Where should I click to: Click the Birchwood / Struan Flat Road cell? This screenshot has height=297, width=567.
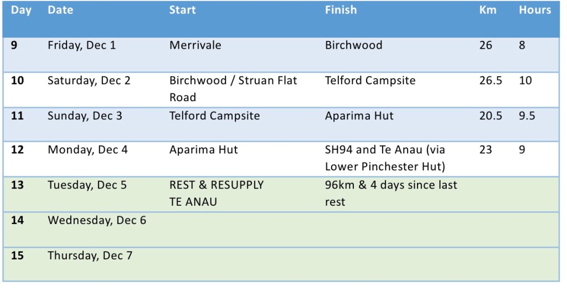(233, 88)
